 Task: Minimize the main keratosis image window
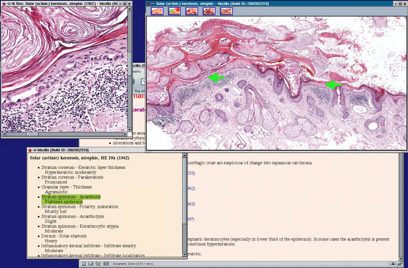click(x=395, y=4)
